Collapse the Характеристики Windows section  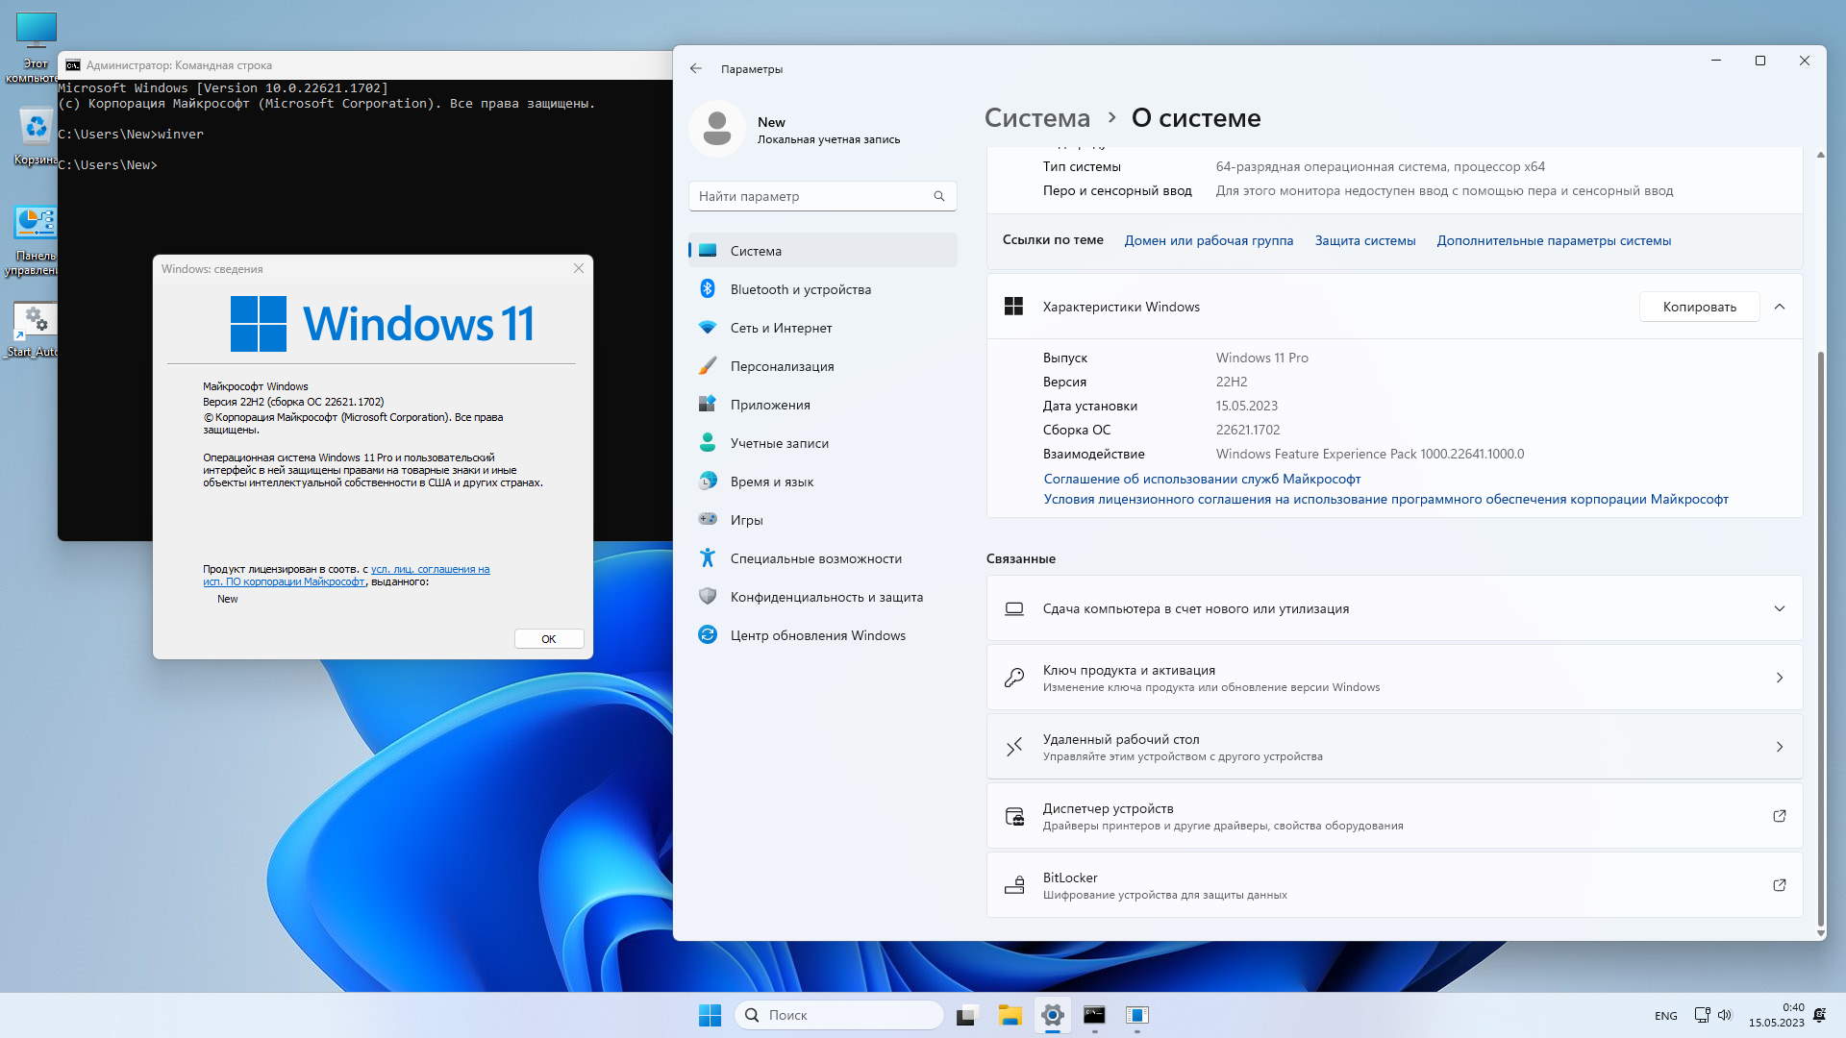pyautogui.click(x=1779, y=307)
